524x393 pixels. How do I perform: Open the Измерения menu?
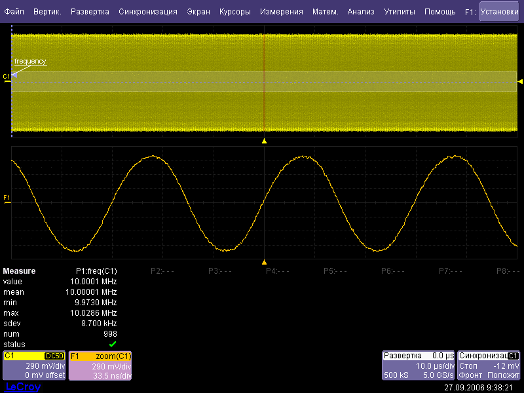pos(281,12)
